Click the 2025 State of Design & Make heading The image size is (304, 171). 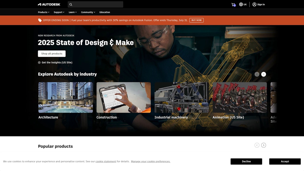tap(86, 43)
